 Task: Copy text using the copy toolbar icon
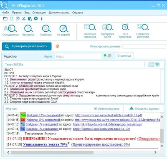18,18
